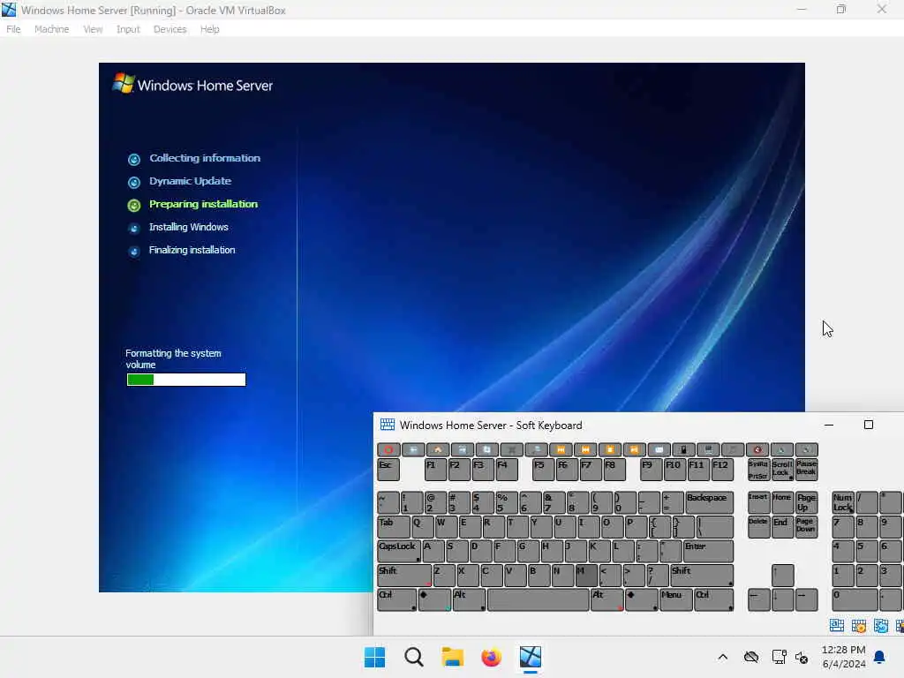Screen dimensions: 904x678
Task: Click the browser Back multimedia key
Action: pos(413,449)
